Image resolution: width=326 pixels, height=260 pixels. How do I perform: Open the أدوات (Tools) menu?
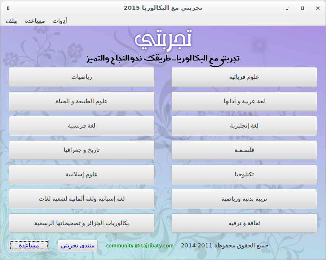60,21
